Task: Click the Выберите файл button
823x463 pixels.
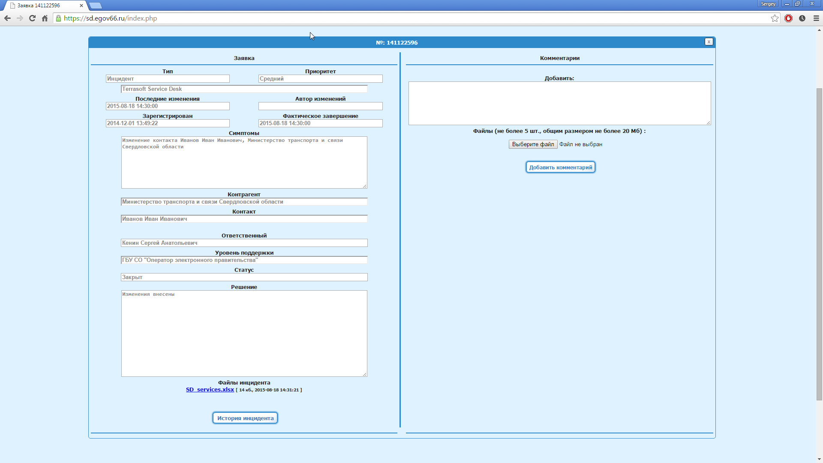Action: coord(533,144)
